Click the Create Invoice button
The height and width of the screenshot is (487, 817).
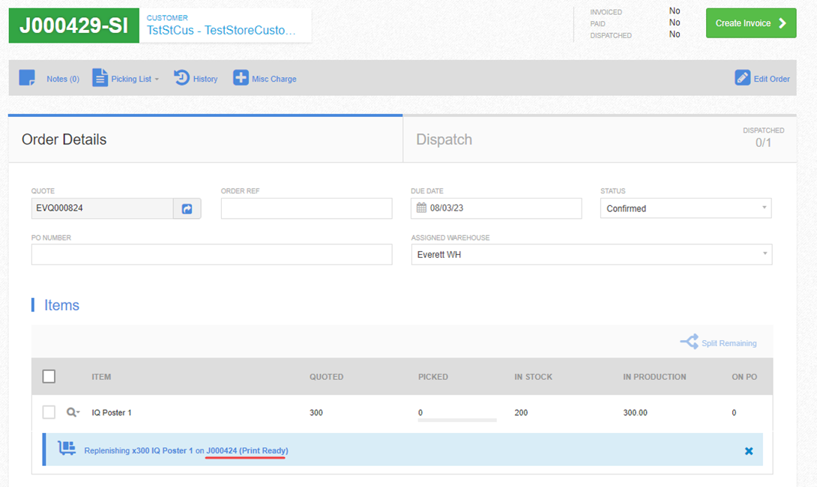coord(751,23)
